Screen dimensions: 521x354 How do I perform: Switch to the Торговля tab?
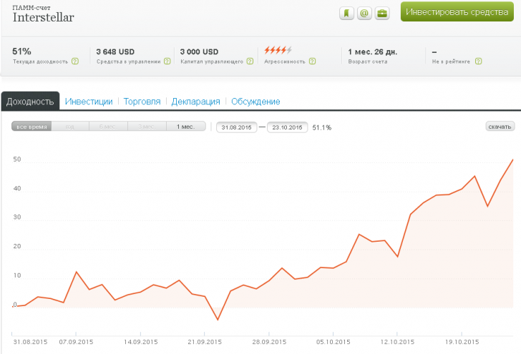pyautogui.click(x=142, y=102)
